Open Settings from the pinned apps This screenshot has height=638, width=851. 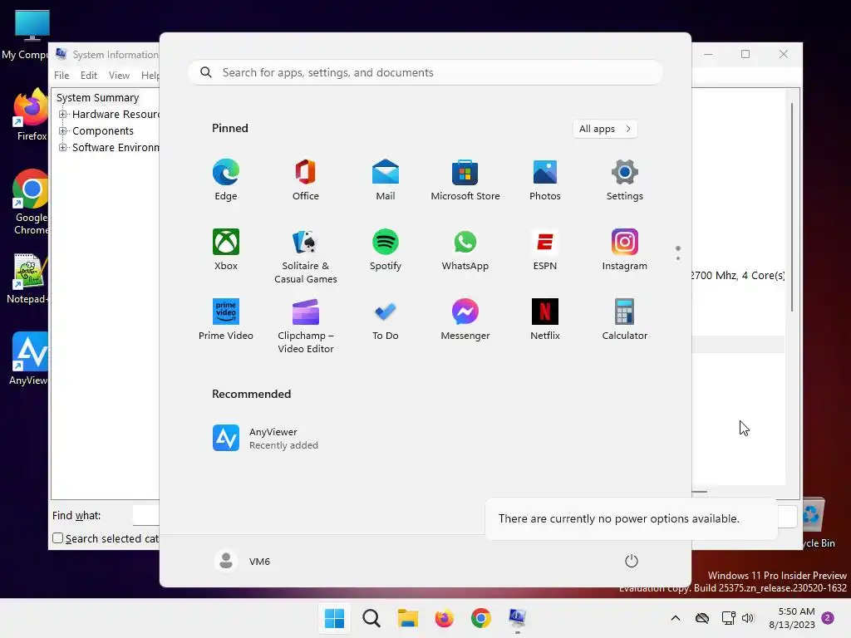(625, 180)
